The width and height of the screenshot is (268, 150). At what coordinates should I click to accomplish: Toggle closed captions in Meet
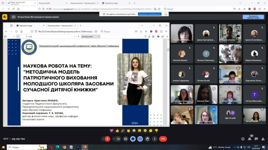(126, 139)
